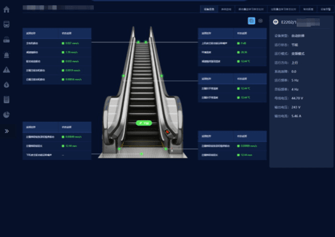Click the output current 5.46 A
Image resolution: width=335 pixels, height=237 pixels.
pos(296,116)
